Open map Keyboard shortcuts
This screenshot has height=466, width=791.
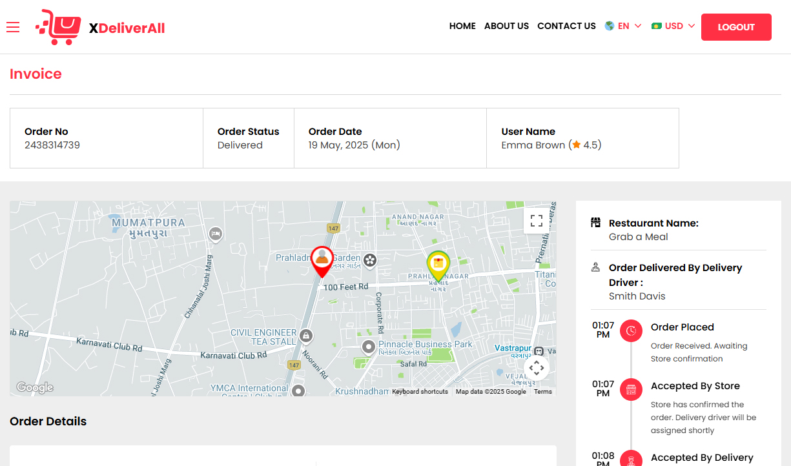[420, 392]
